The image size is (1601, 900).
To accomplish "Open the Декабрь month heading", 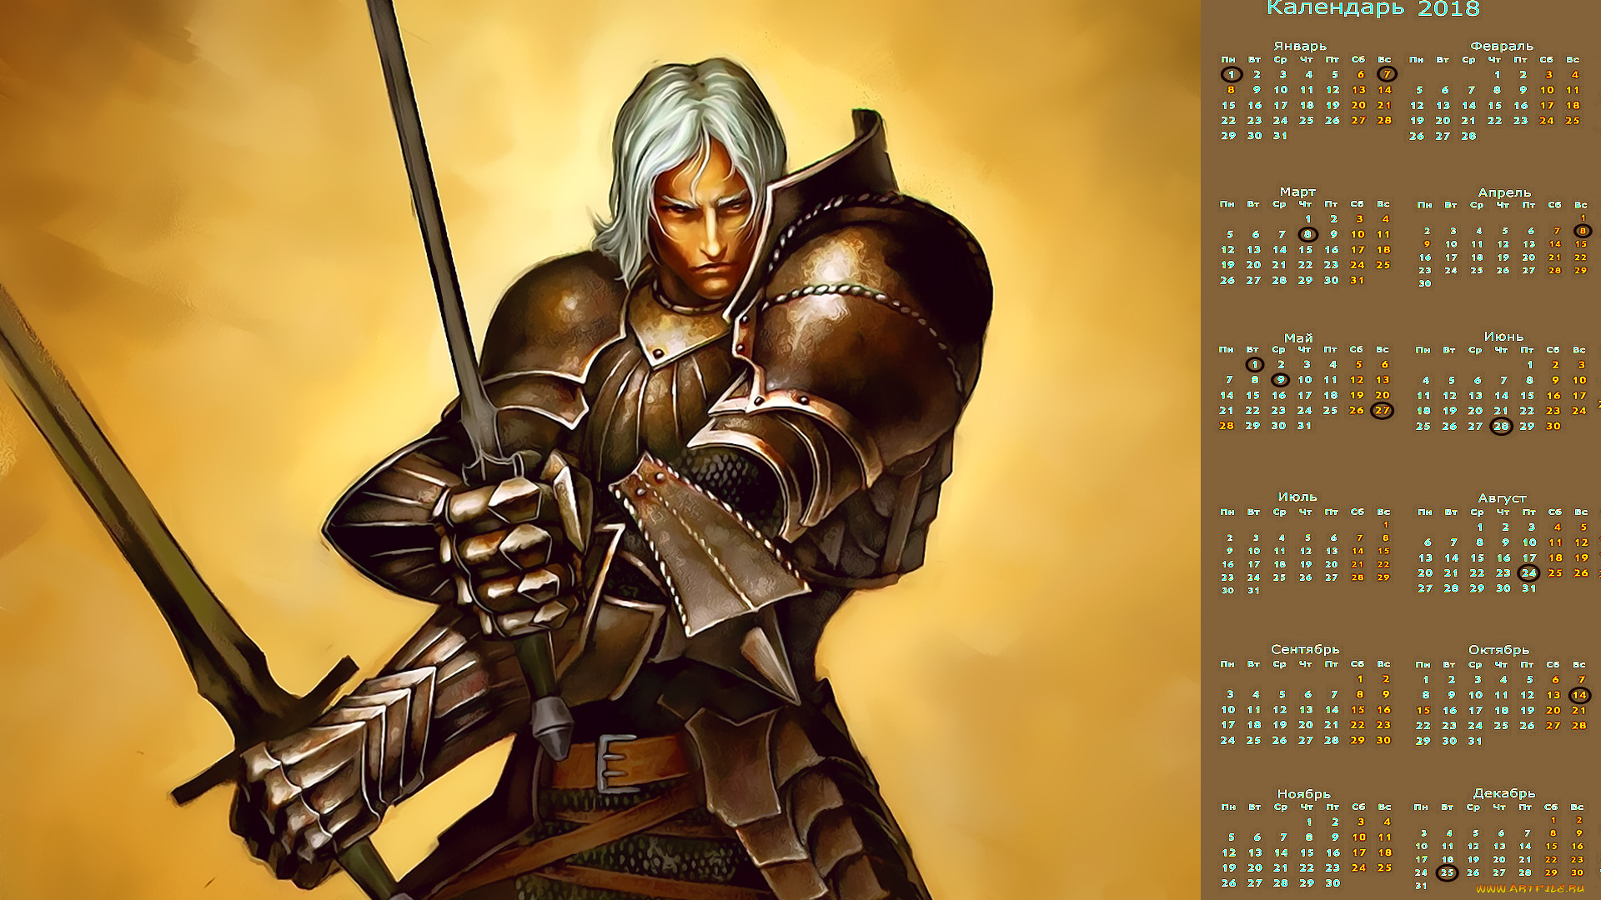I will [1503, 792].
